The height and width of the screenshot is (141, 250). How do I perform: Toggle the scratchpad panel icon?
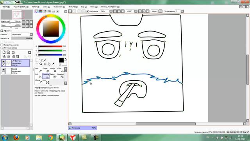[x=57, y=11]
